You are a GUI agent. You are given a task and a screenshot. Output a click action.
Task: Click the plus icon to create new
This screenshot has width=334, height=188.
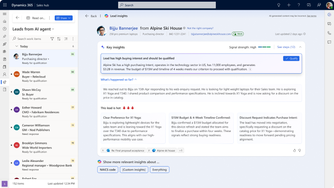pos(289,5)
